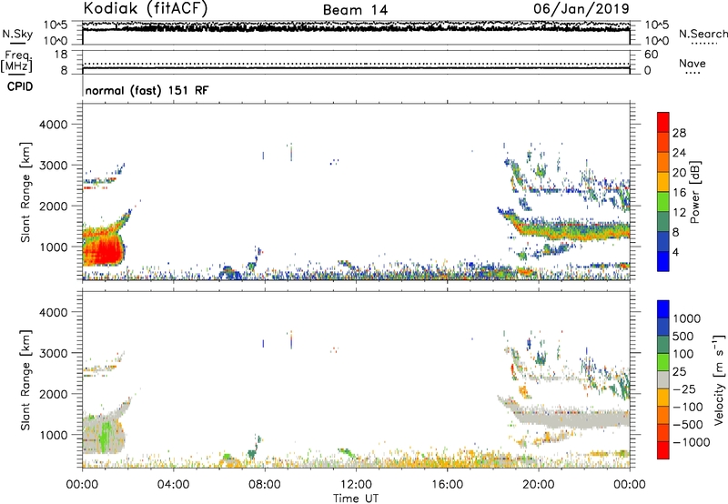Click the '08:00' time axis tick label
The image size is (728, 504).
pyautogui.click(x=264, y=485)
